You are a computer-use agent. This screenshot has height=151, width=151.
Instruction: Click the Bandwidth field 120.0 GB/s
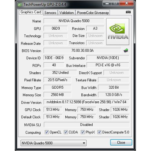114,95
